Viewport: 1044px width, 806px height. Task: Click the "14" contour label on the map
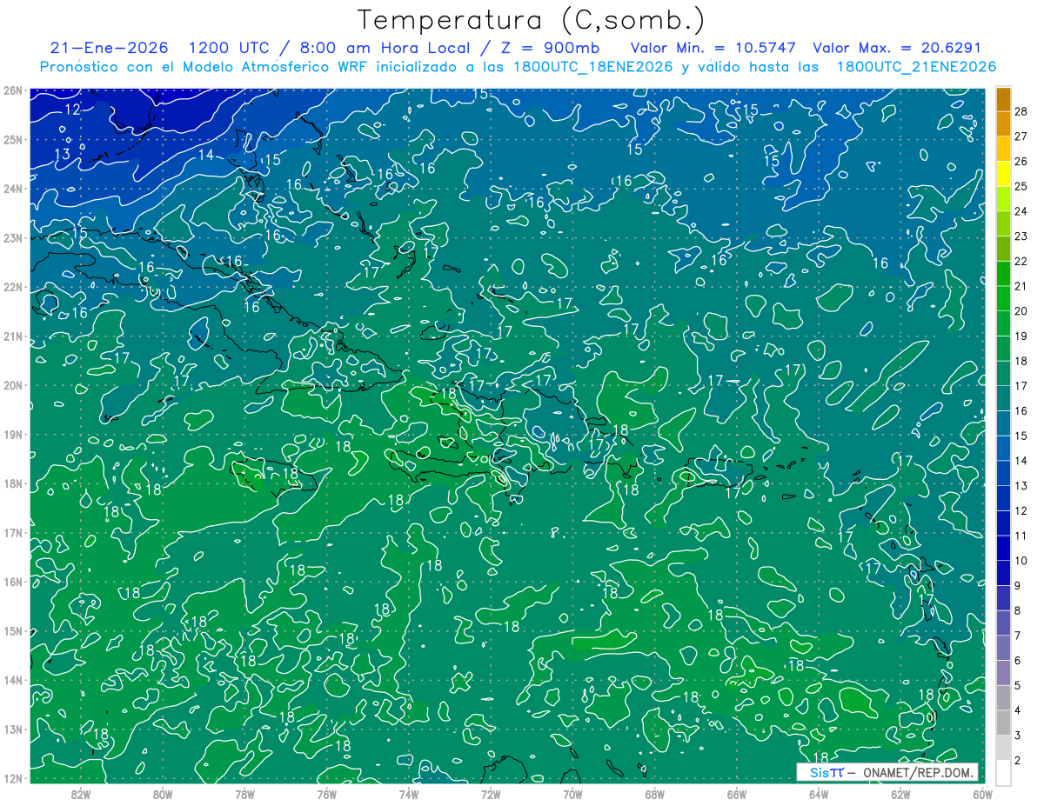tap(206, 155)
